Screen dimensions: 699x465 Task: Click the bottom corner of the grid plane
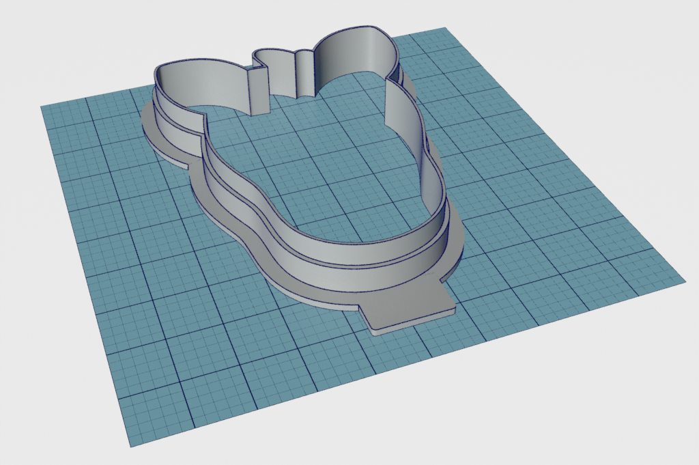(x=131, y=445)
